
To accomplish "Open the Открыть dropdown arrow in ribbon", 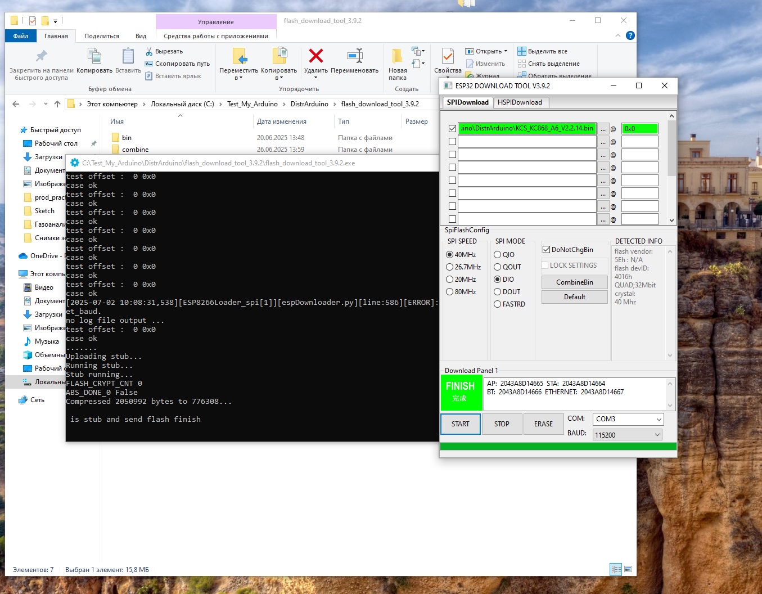I will (506, 51).
